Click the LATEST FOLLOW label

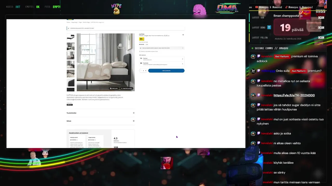pos(260,37)
